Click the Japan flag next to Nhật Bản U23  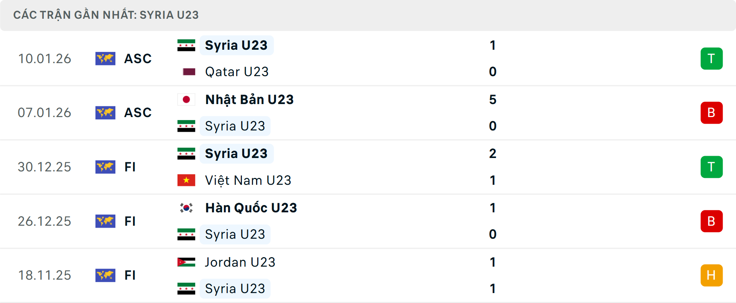[x=186, y=99]
